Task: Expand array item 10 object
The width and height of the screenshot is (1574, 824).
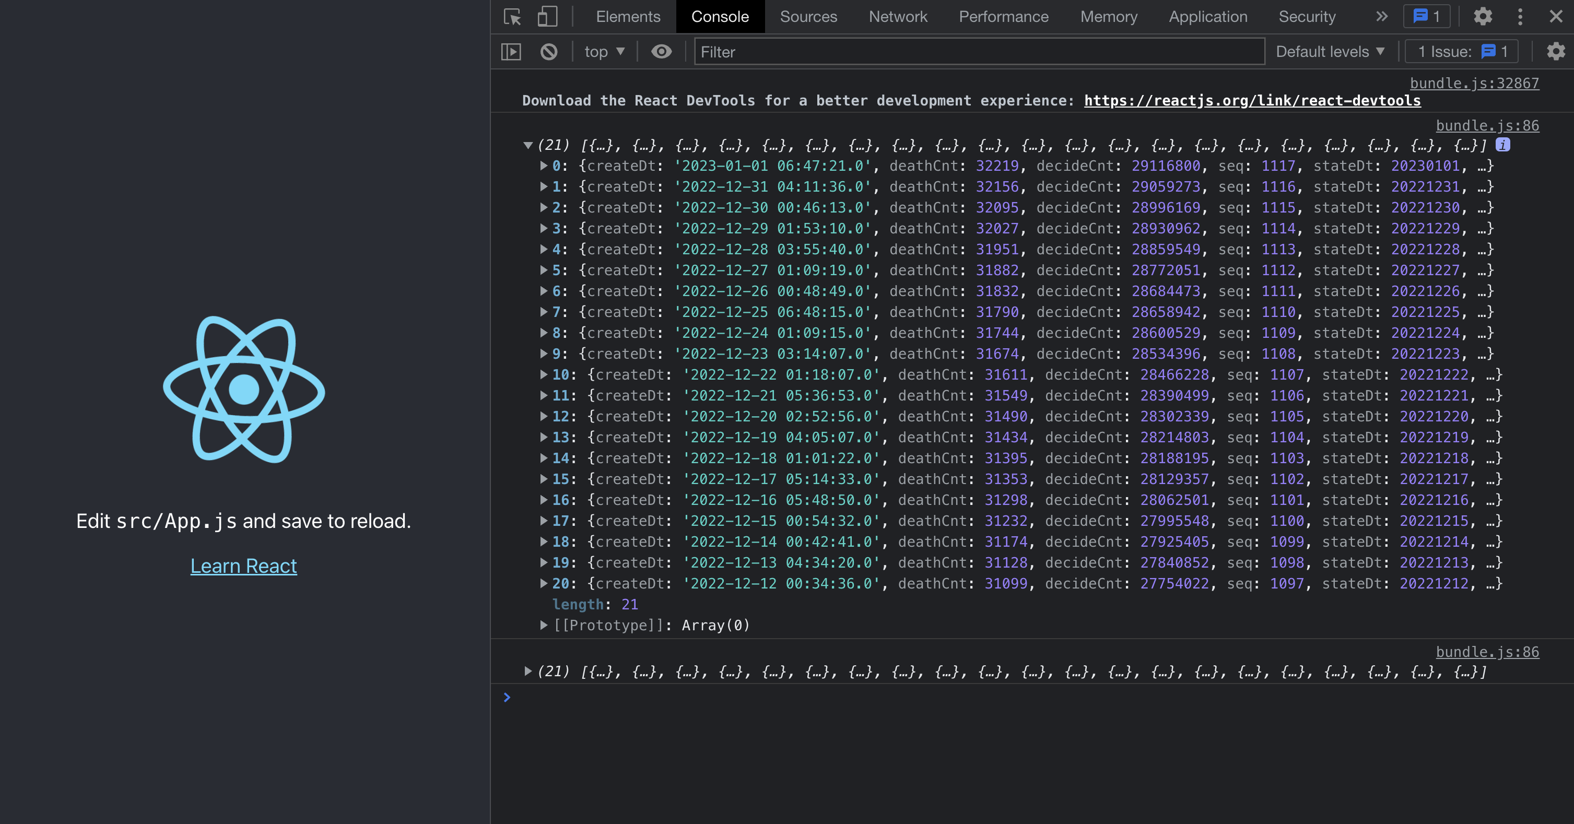Action: [543, 374]
